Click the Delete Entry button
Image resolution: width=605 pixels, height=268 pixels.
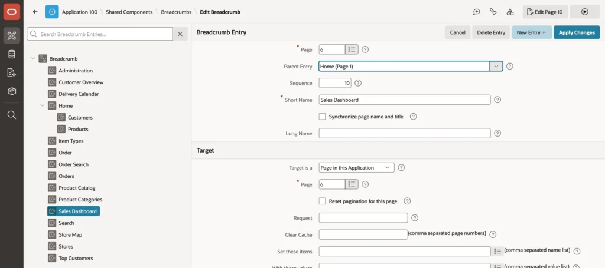[x=491, y=32]
